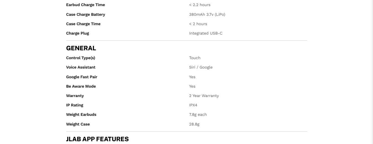Click the GENERAL section heading
This screenshot has width=373, height=144.
click(x=81, y=48)
